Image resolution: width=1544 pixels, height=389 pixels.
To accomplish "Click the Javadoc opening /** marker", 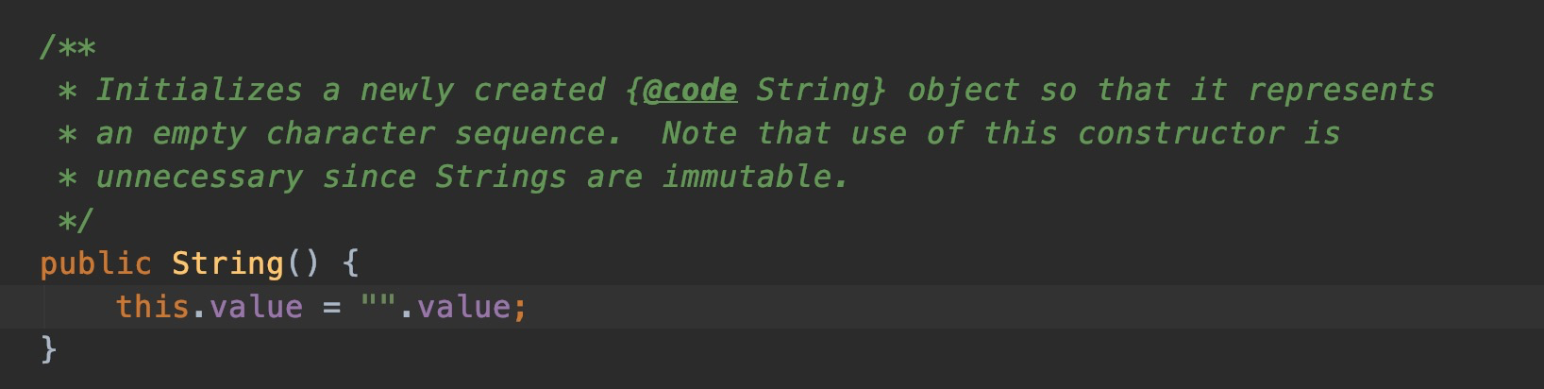I will 68,47.
